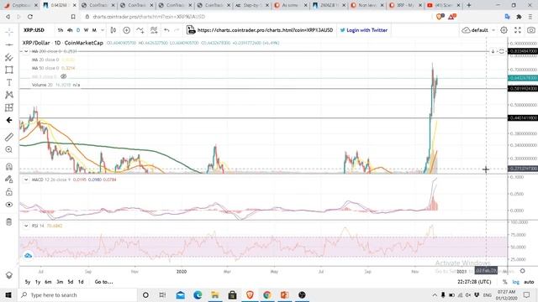Switch to the M monthly timeframe
The image size is (538, 302).
94,30
